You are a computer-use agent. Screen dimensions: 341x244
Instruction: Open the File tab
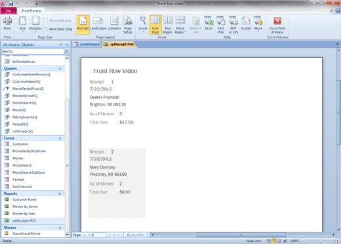[9, 10]
